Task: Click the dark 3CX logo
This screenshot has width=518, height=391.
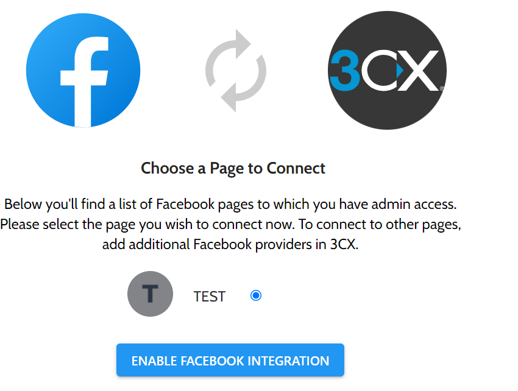Action: tap(387, 70)
